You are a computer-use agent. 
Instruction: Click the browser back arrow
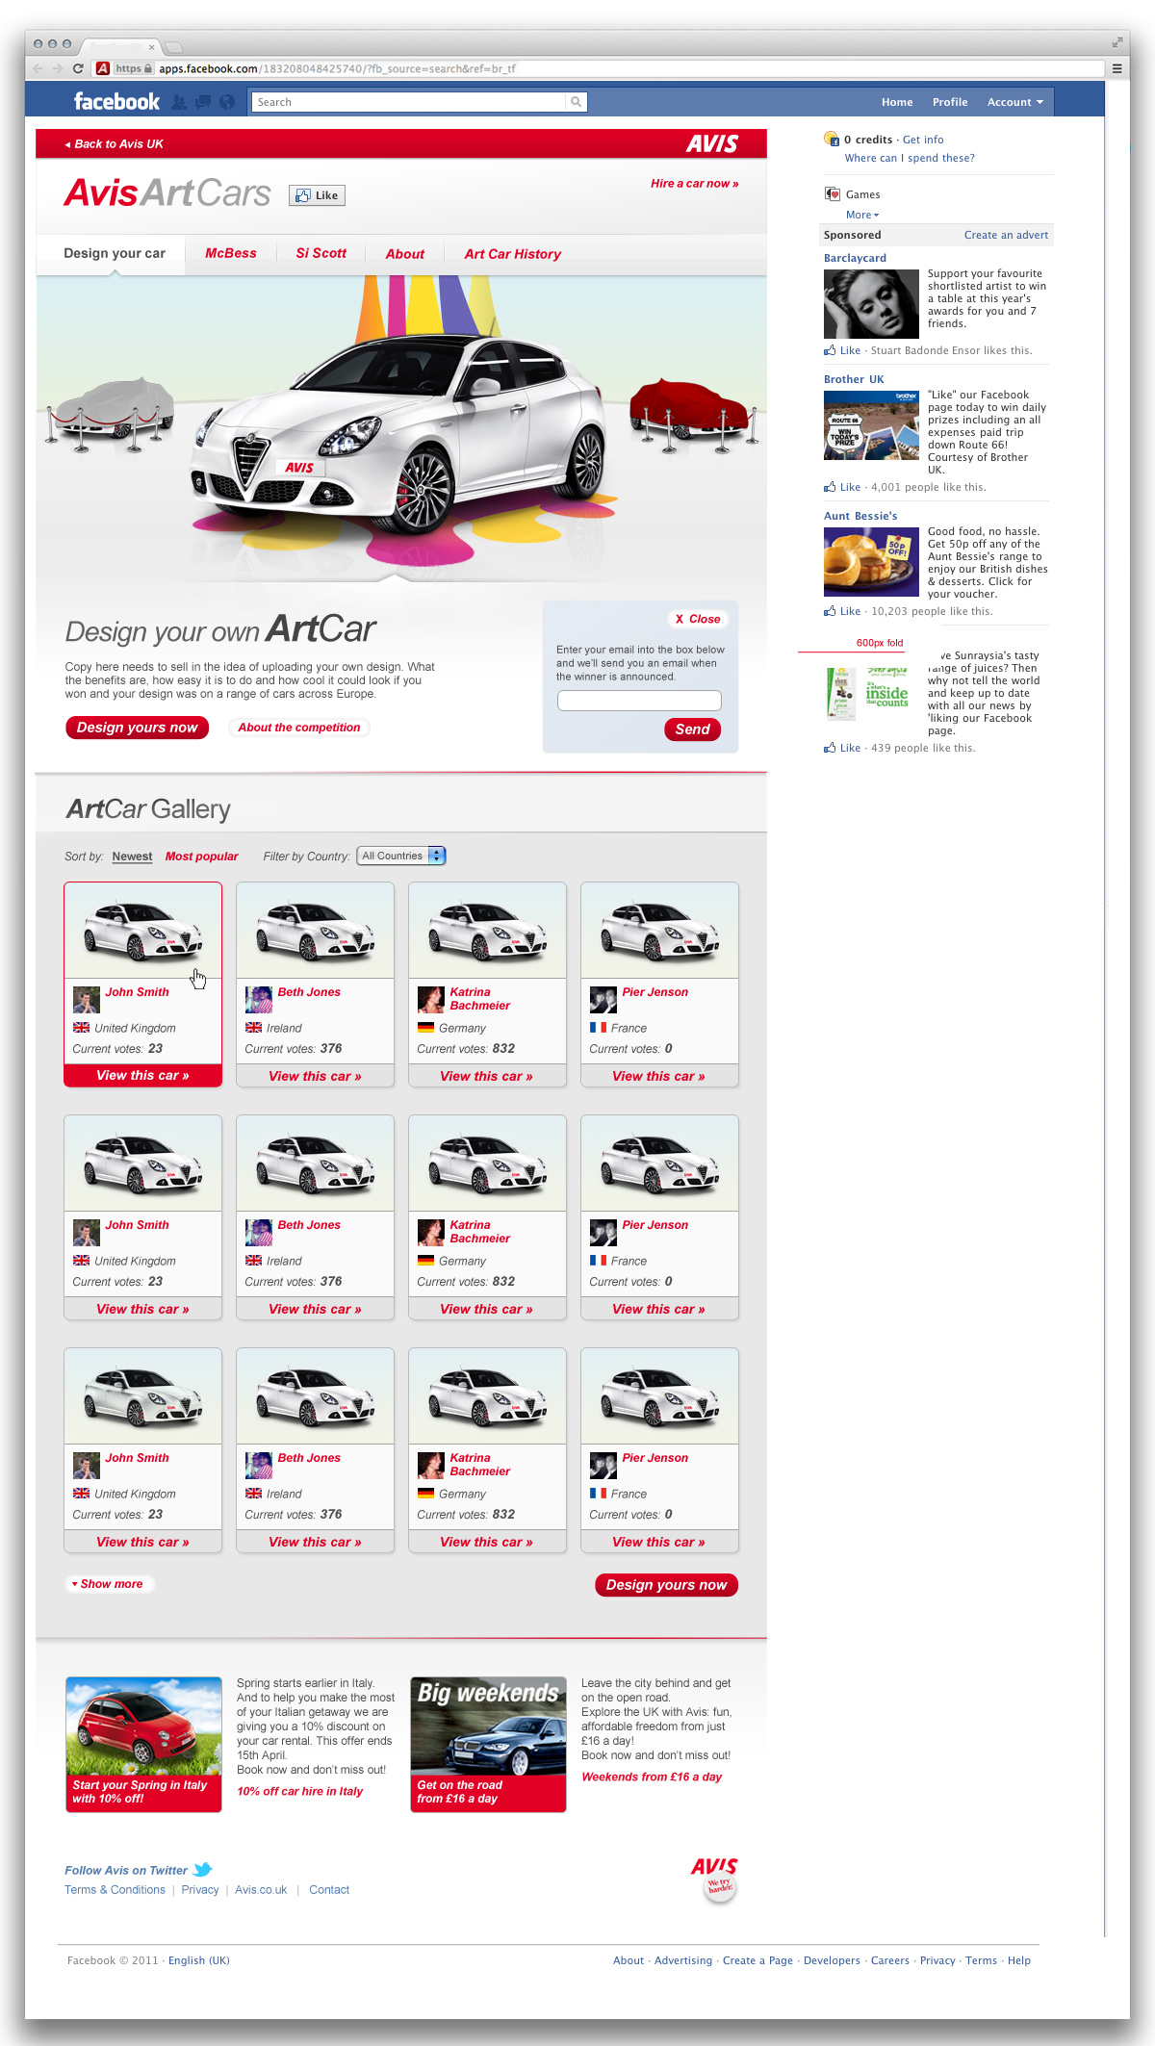(x=38, y=68)
